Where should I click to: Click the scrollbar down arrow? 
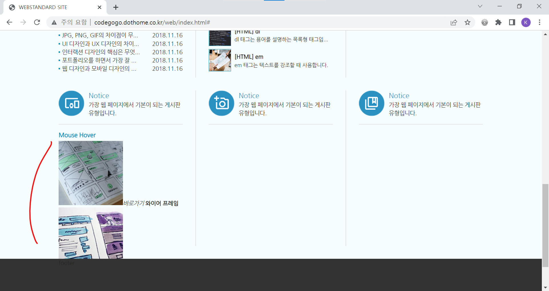(546, 288)
